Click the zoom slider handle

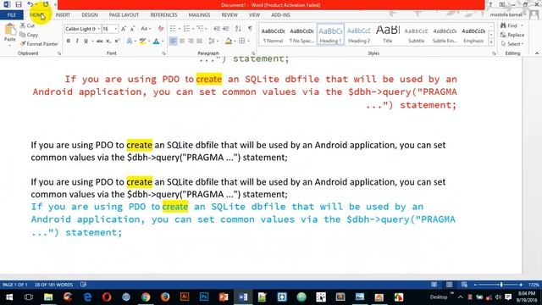pyautogui.click(x=501, y=285)
